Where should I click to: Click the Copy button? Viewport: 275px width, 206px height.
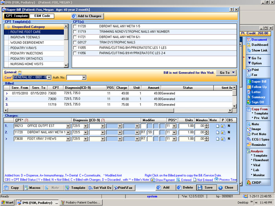(13, 188)
